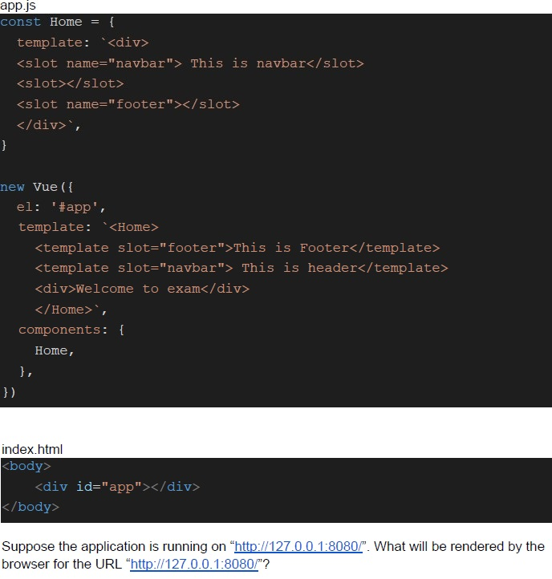Click the closing '</Home>`,' line
Viewport: 552px width, 579px height.
pos(71,310)
